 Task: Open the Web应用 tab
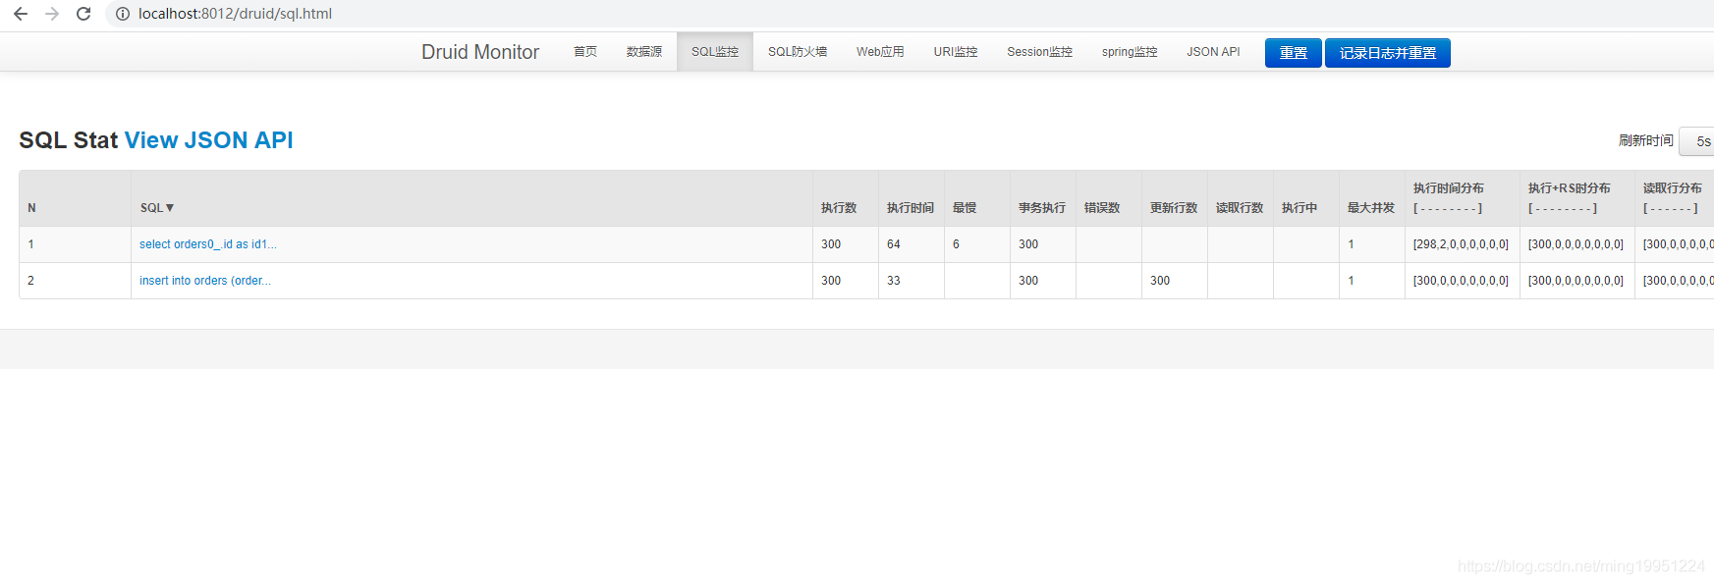(880, 52)
